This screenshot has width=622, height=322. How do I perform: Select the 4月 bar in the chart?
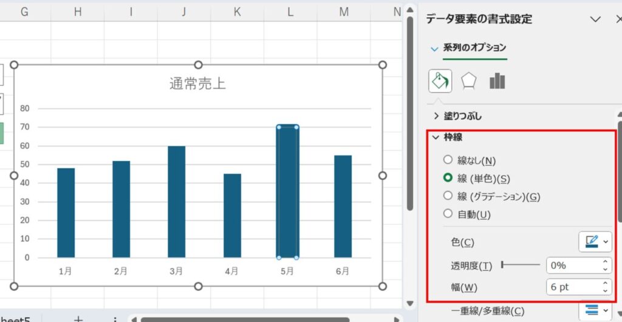pos(232,215)
